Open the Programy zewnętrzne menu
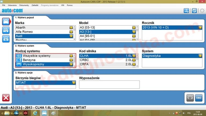 click(50, 5)
